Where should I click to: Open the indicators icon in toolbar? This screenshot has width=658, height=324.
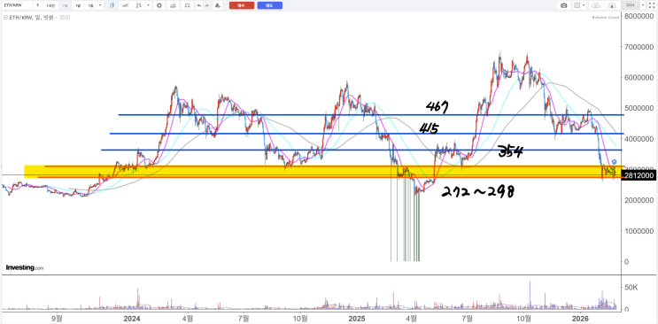pos(138,5)
